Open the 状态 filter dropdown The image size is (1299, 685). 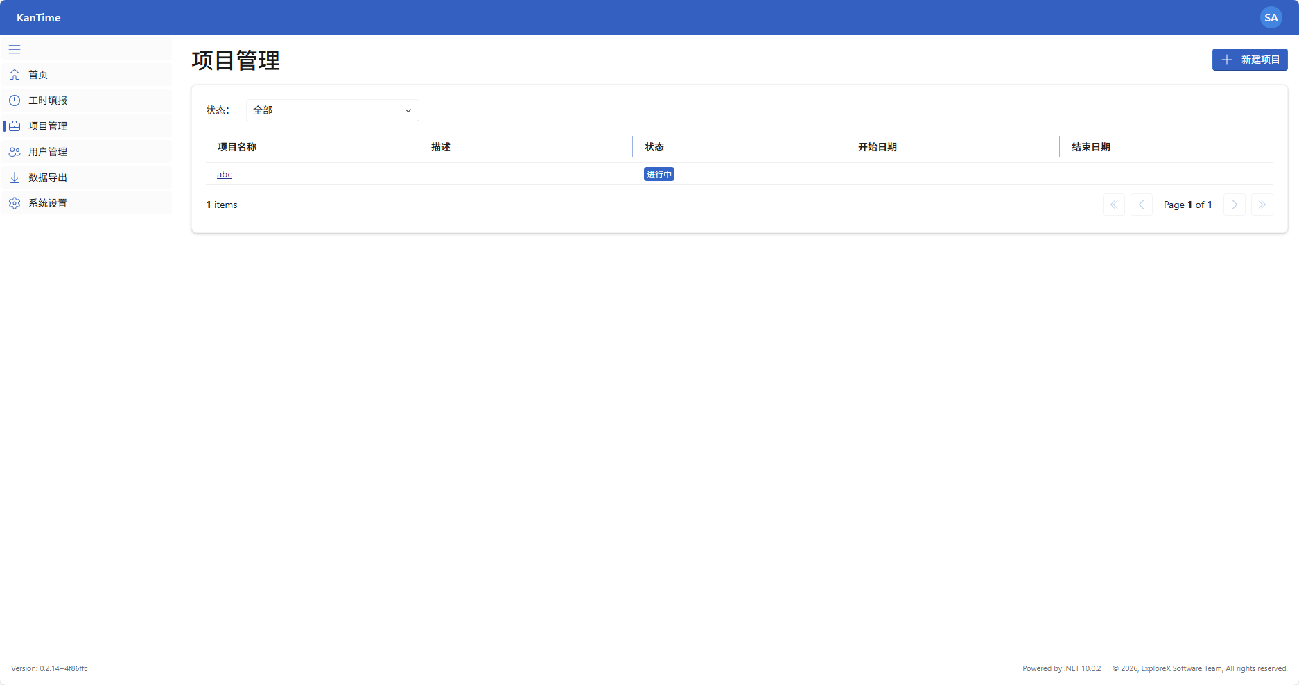(x=332, y=110)
